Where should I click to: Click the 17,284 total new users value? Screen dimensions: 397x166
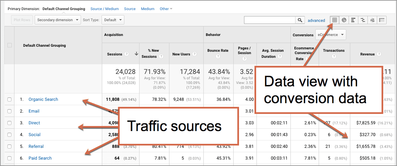coord(190,72)
